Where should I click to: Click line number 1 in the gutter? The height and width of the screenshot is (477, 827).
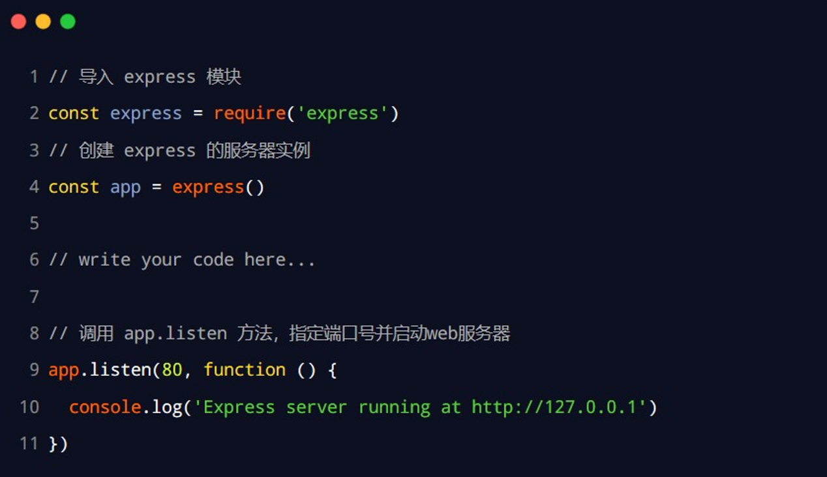point(34,77)
